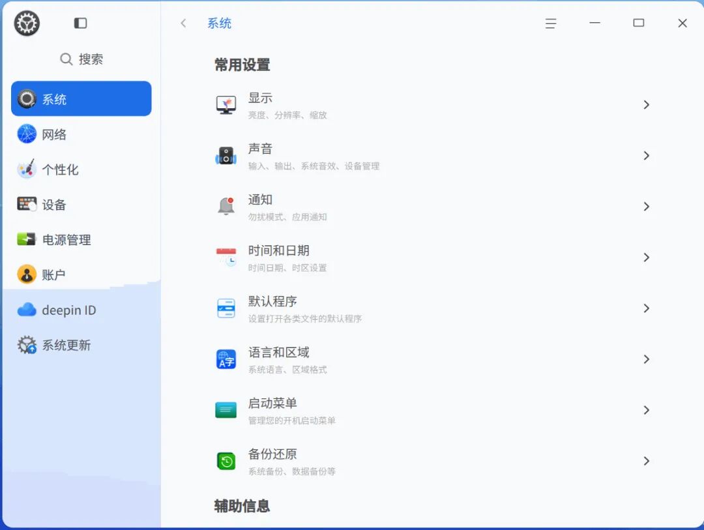Click the 语言和区域 translate icon
This screenshot has width=704, height=530.
(226, 359)
